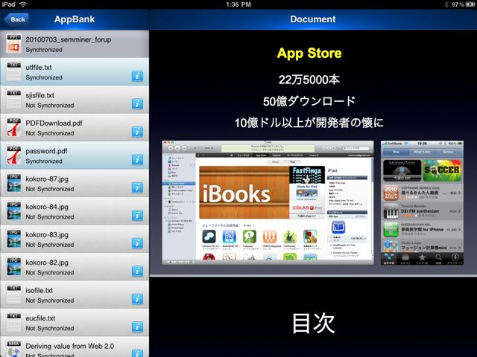Select the kokoro-82.jpg file name

click(47, 263)
